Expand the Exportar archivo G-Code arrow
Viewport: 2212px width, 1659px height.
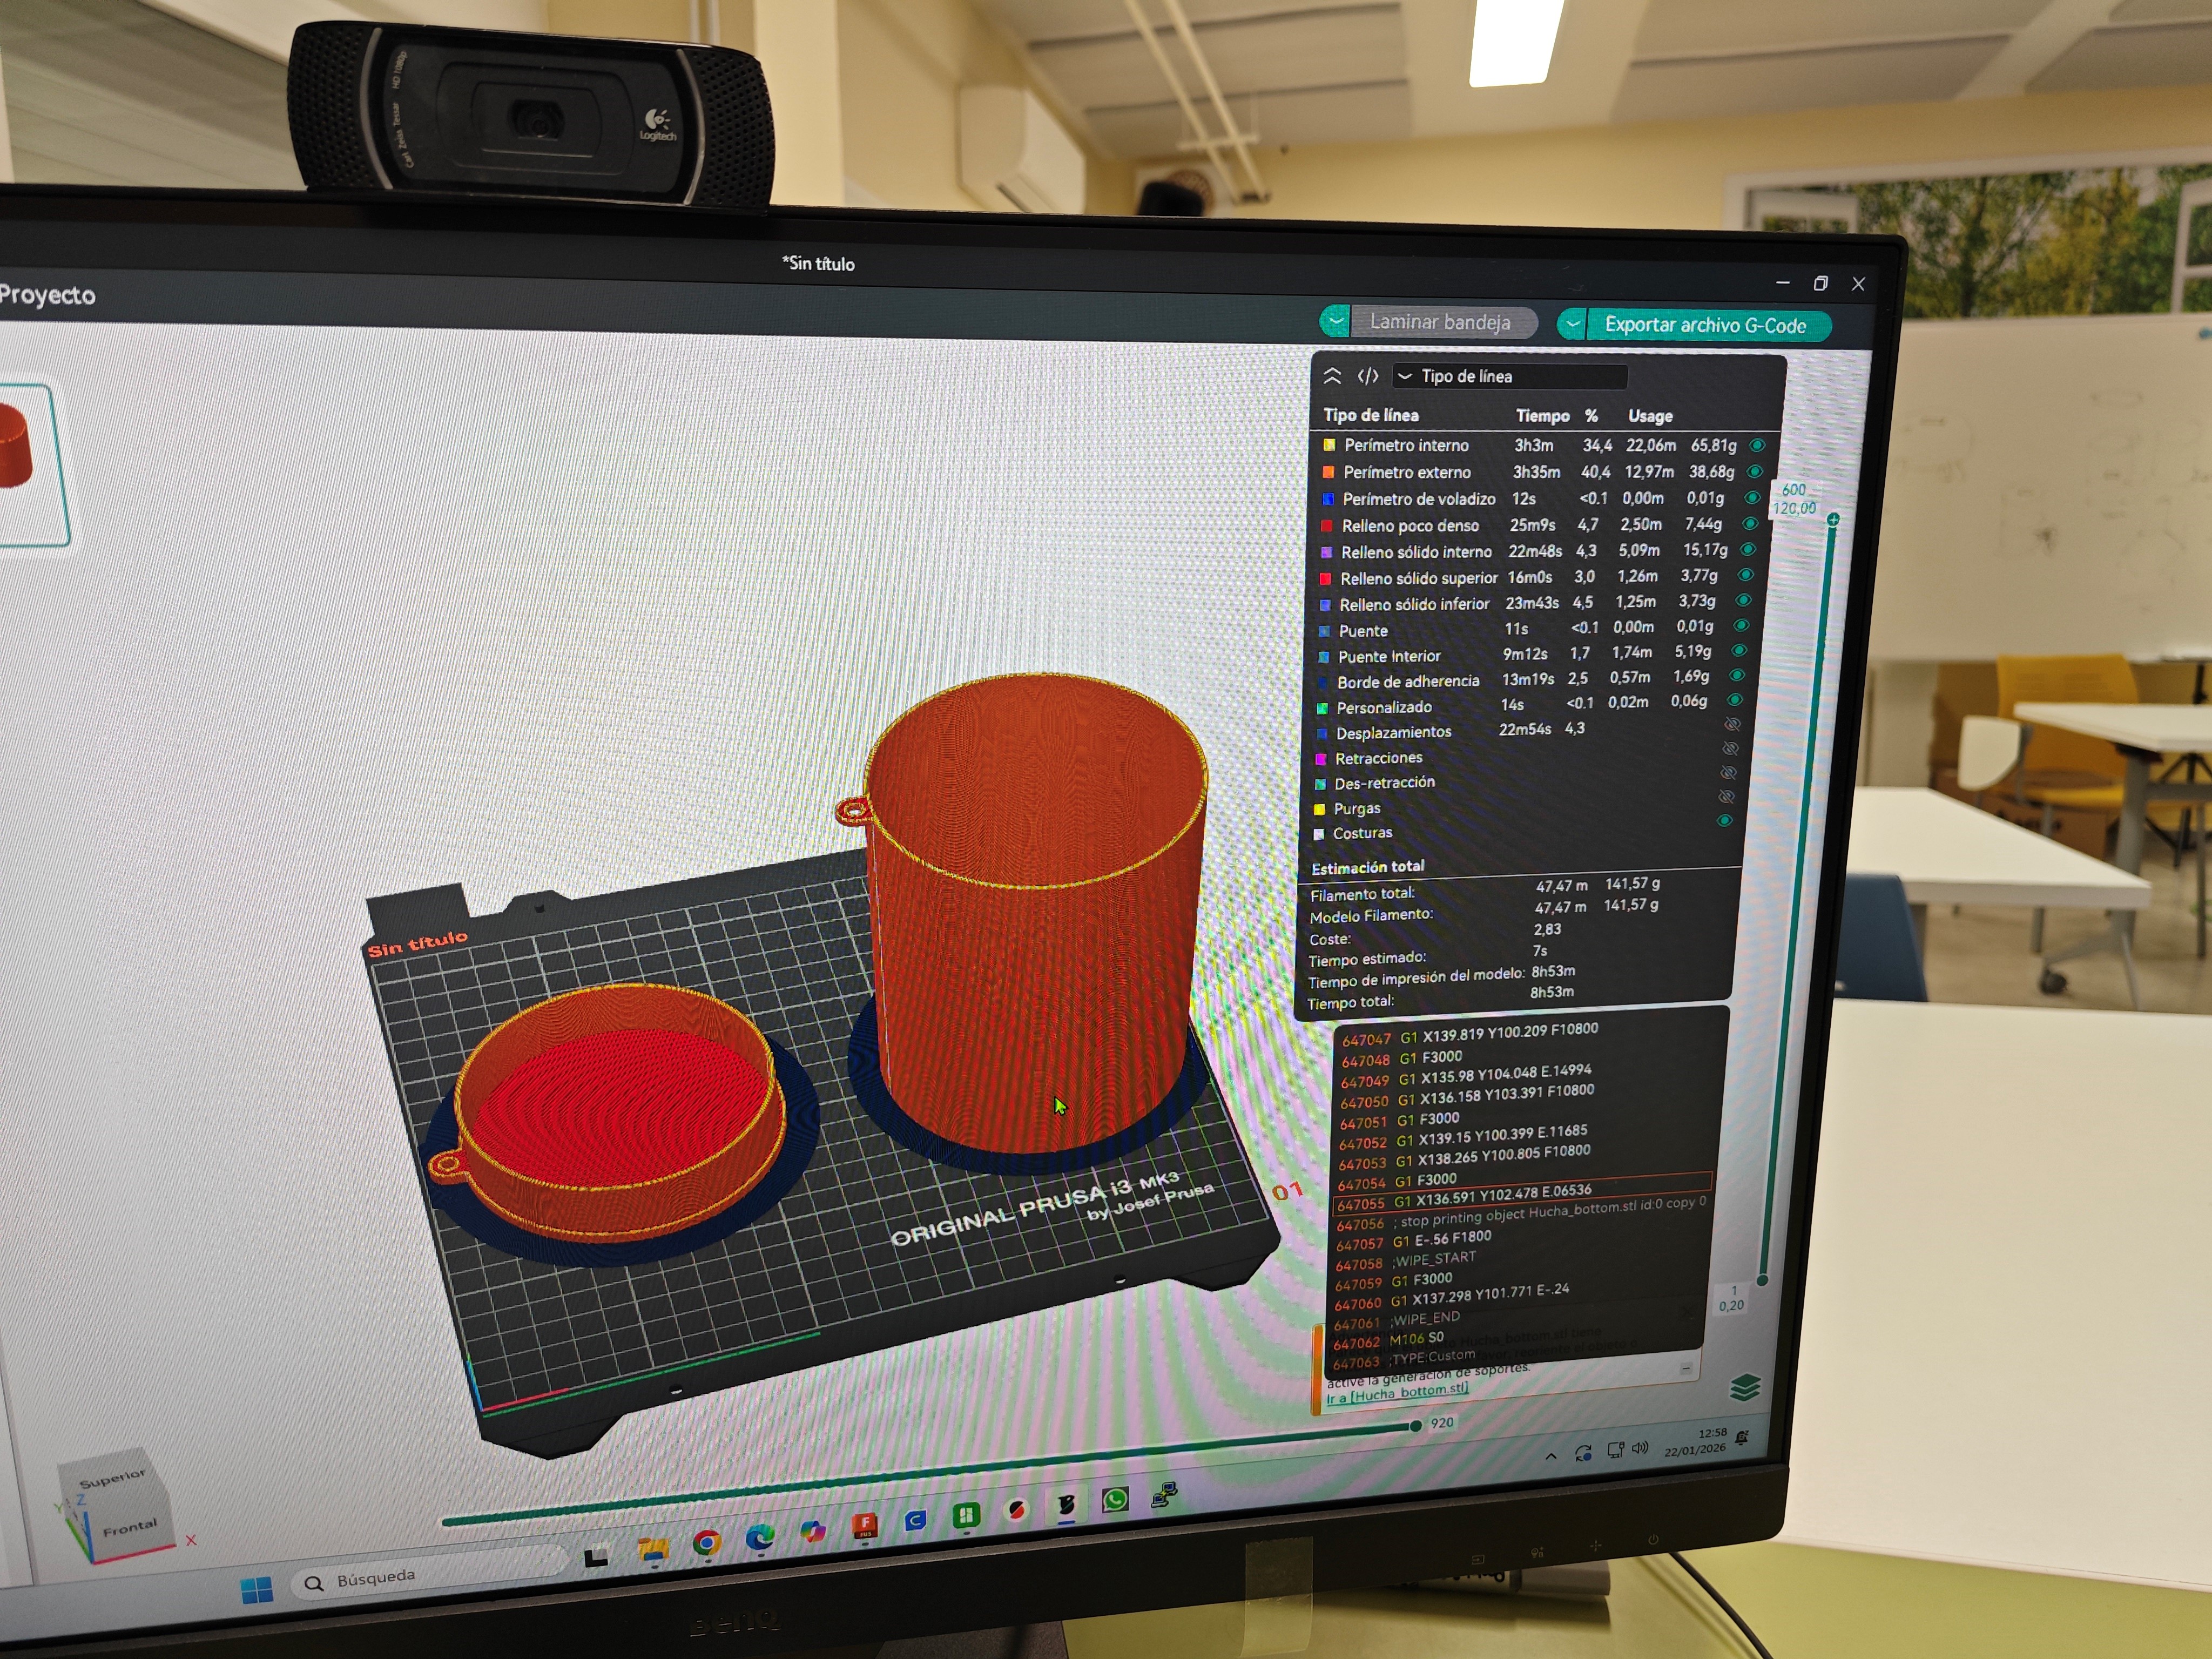[1572, 324]
